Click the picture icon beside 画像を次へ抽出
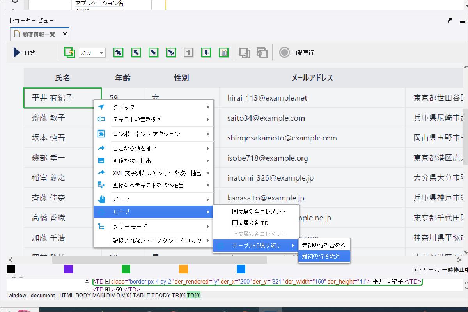The height and width of the screenshot is (312, 468). 101,161
